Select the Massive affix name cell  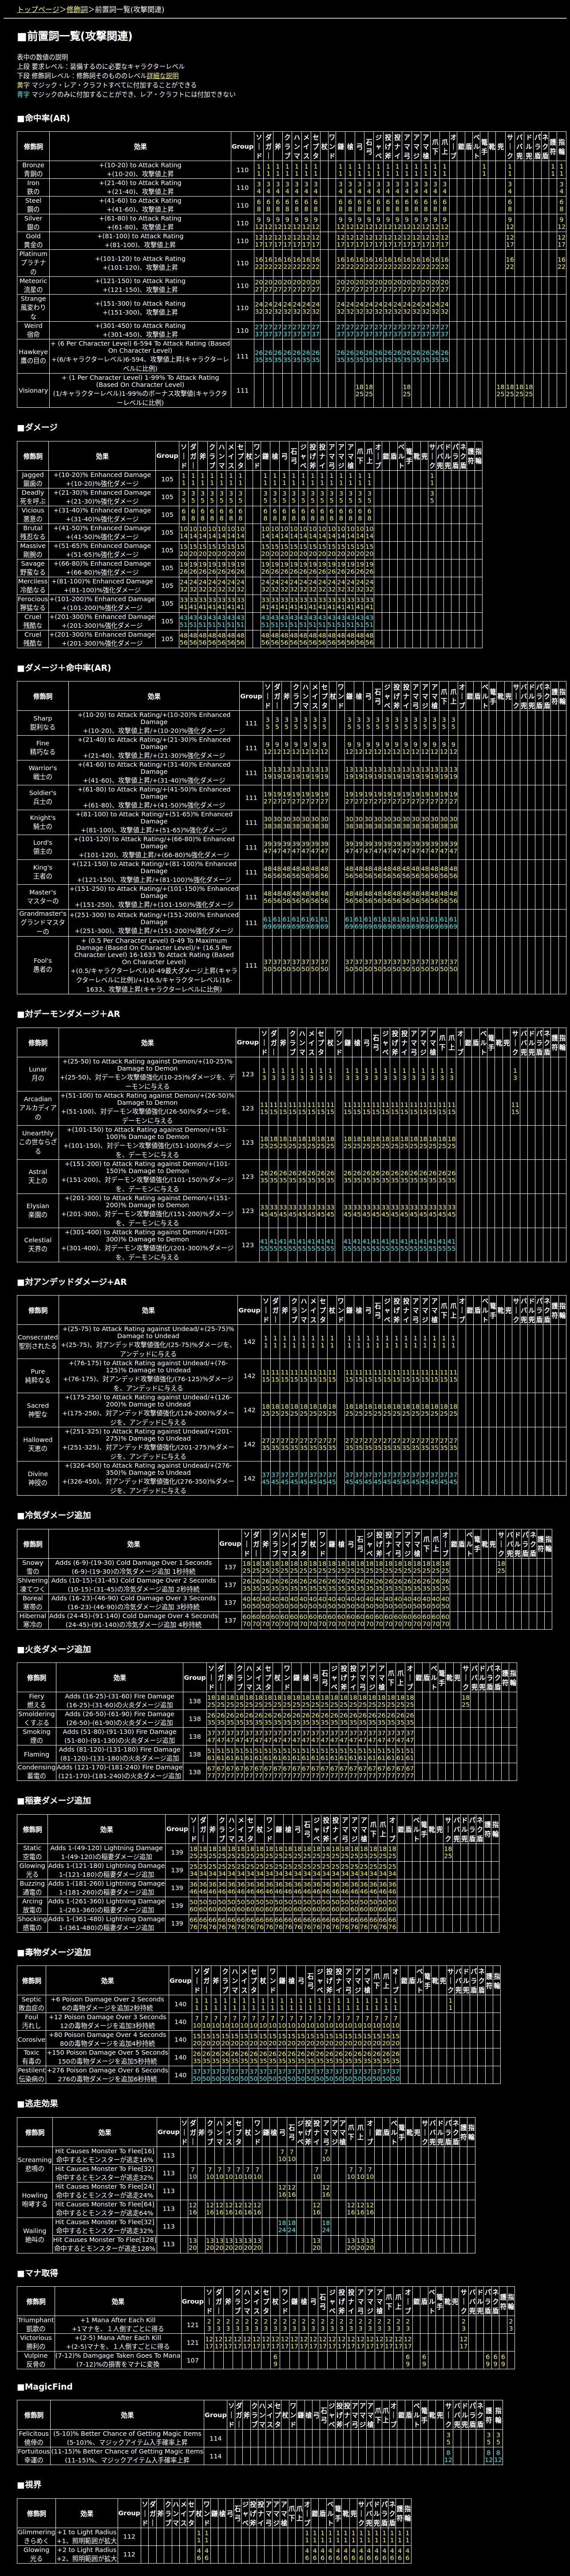(x=33, y=550)
